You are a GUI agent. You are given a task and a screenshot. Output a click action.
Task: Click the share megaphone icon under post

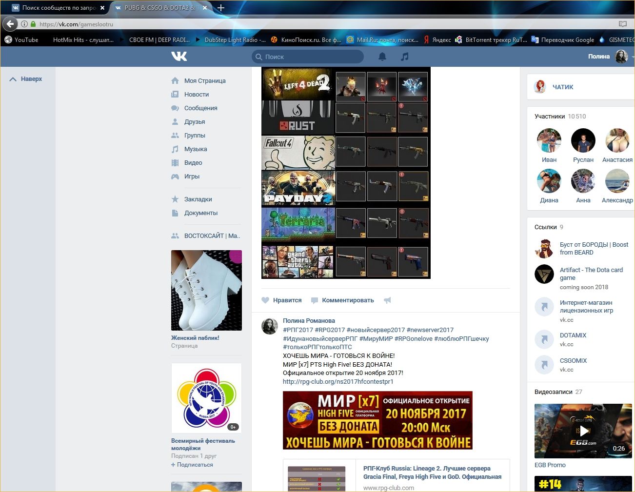[x=387, y=300]
